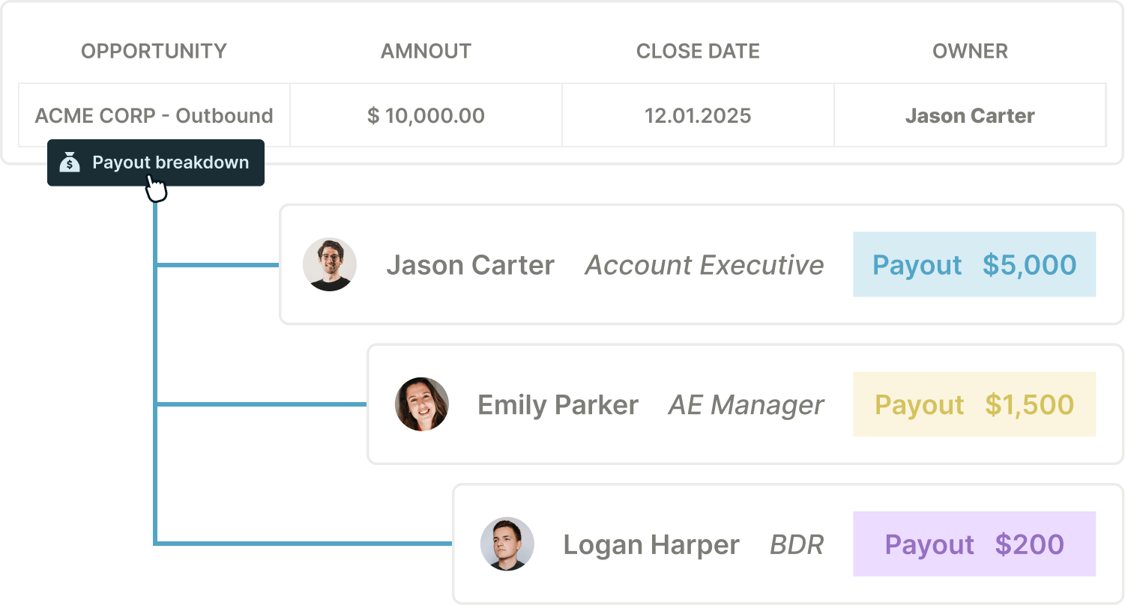
Task: Click the CLOSE DATE column header
Action: tap(698, 51)
